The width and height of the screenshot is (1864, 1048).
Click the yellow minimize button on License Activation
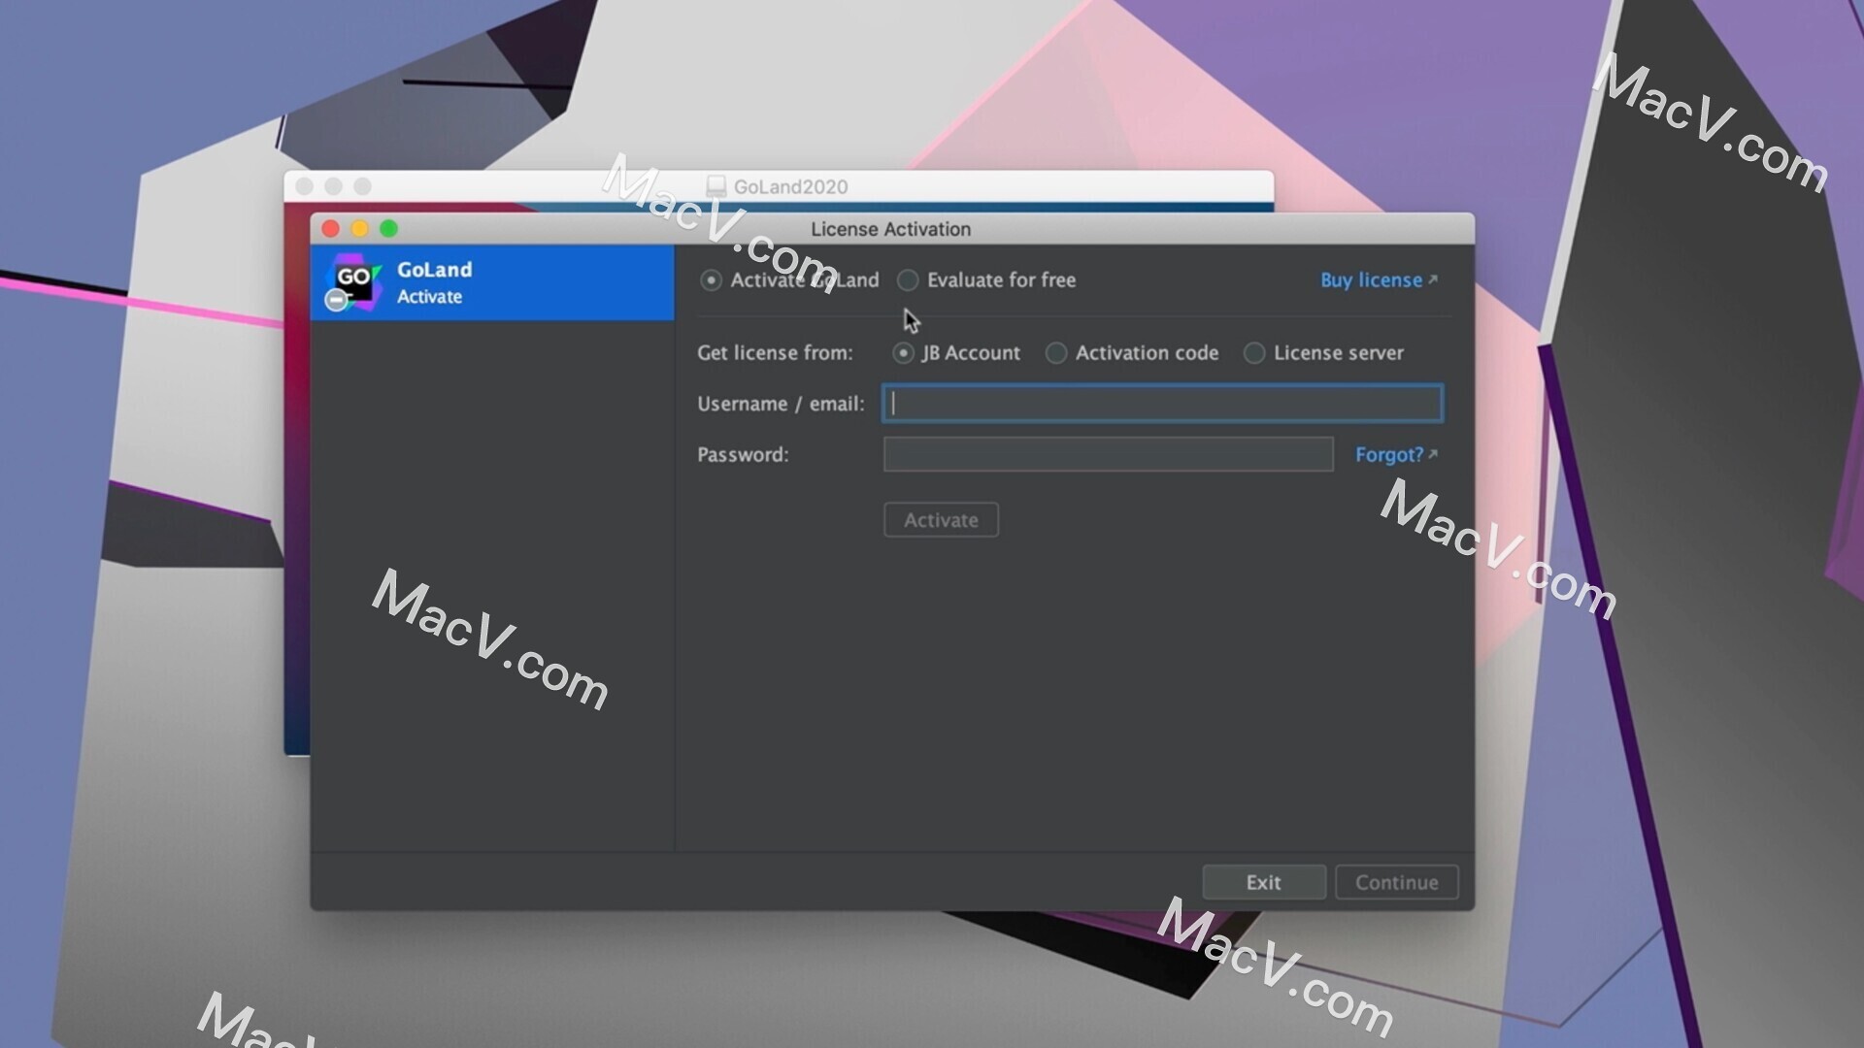(x=360, y=228)
